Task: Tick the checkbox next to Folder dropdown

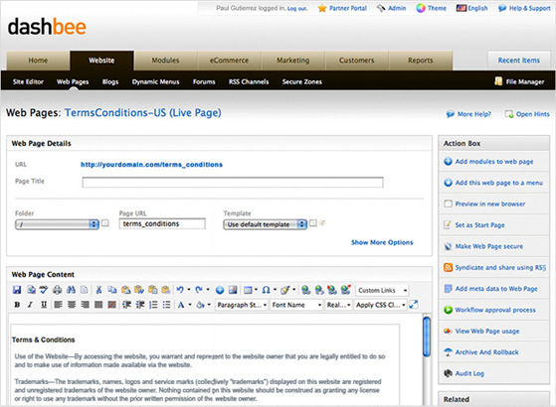Action: tap(105, 223)
